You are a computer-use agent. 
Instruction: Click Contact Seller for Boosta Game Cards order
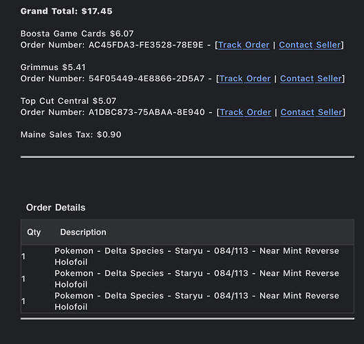point(310,45)
